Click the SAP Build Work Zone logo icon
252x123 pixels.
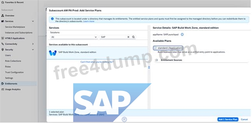click(53, 53)
